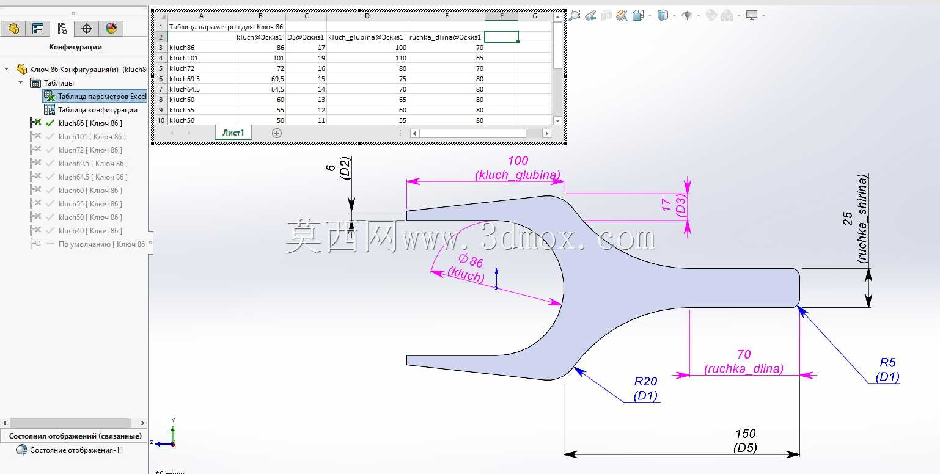Click the View Orientation cube icon

638,16
